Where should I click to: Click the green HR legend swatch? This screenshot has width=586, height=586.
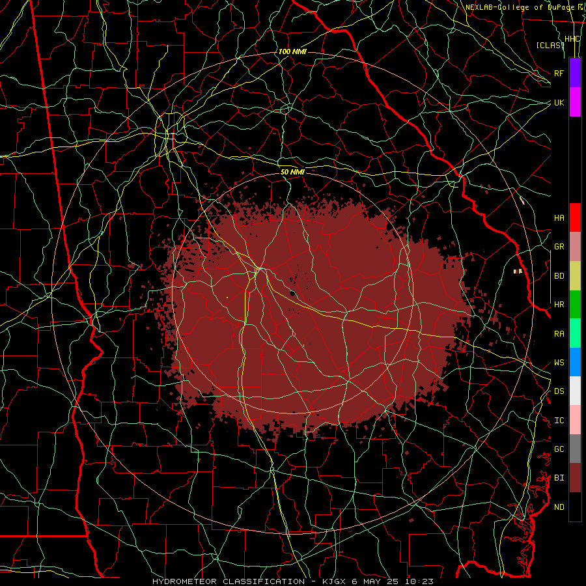tap(575, 305)
